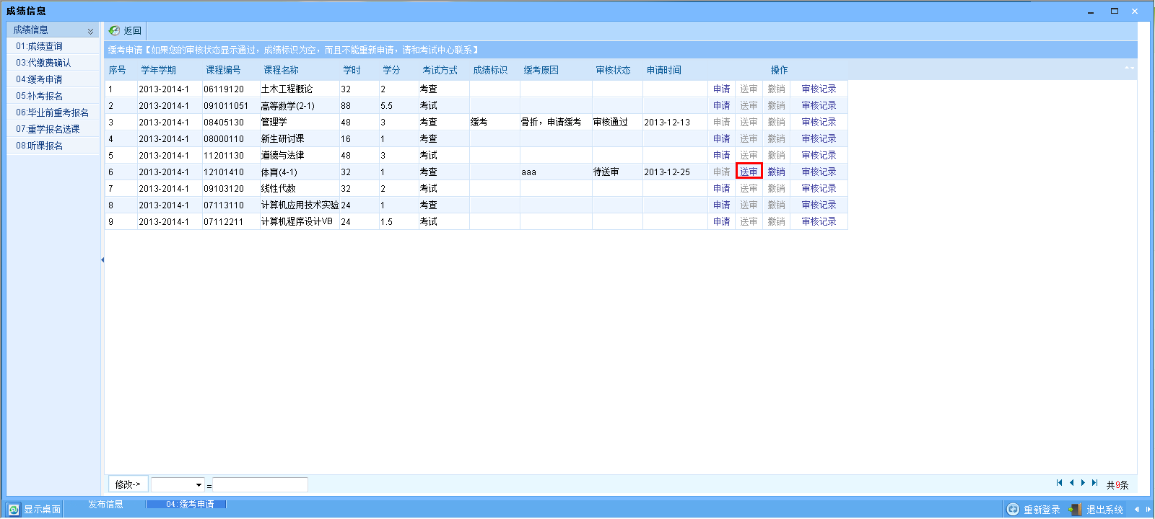Go to the first page of records
This screenshot has width=1155, height=519.
pyautogui.click(x=1059, y=483)
